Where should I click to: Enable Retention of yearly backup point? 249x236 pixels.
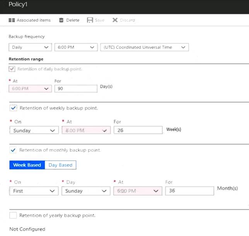pyautogui.click(x=13, y=215)
